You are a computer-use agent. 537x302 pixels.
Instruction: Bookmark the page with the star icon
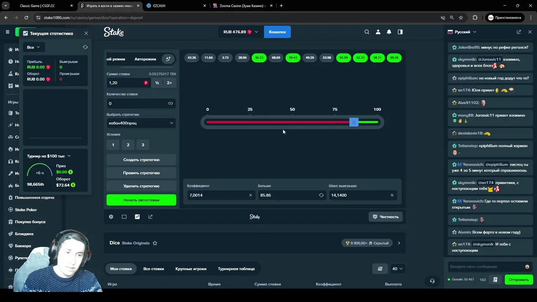pos(461,18)
